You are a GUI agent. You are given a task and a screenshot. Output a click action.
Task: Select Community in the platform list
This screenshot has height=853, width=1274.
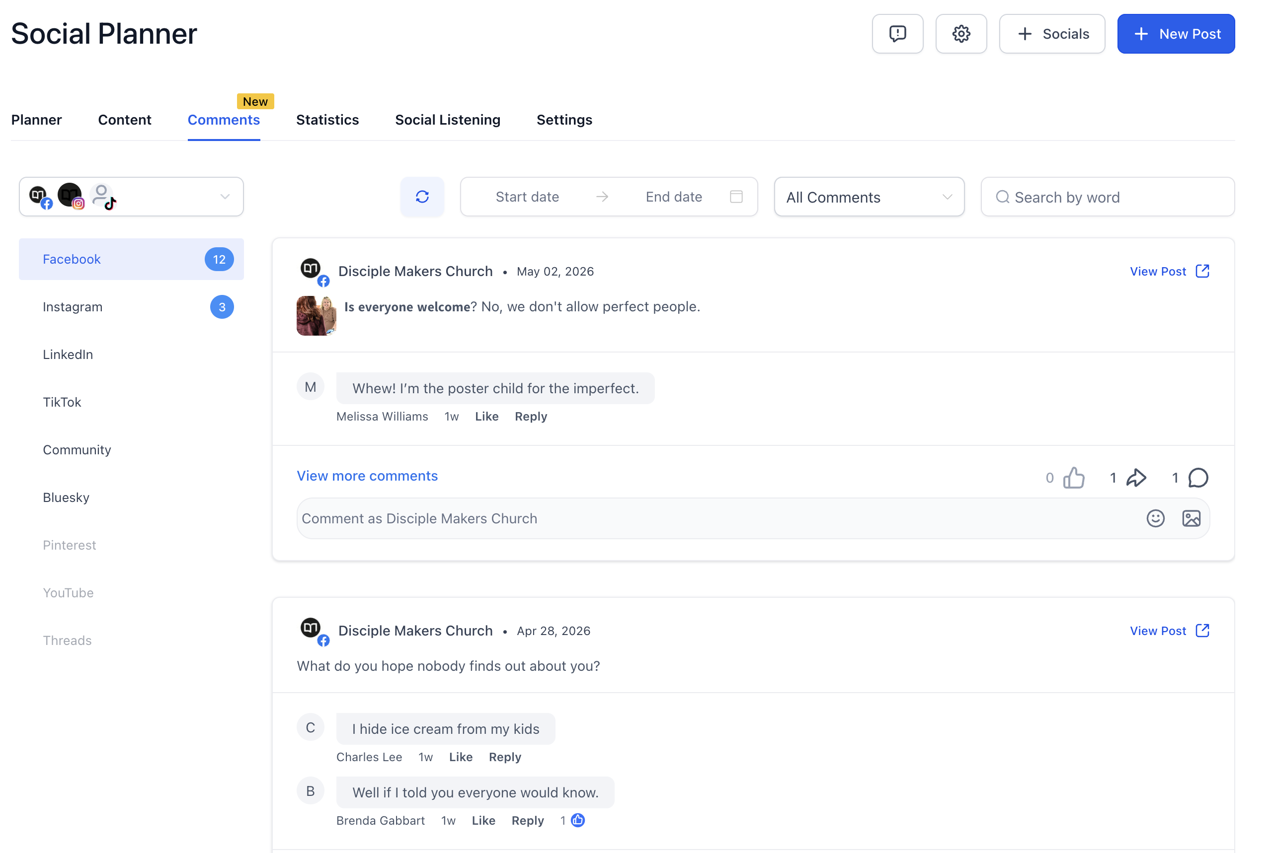tap(131, 450)
